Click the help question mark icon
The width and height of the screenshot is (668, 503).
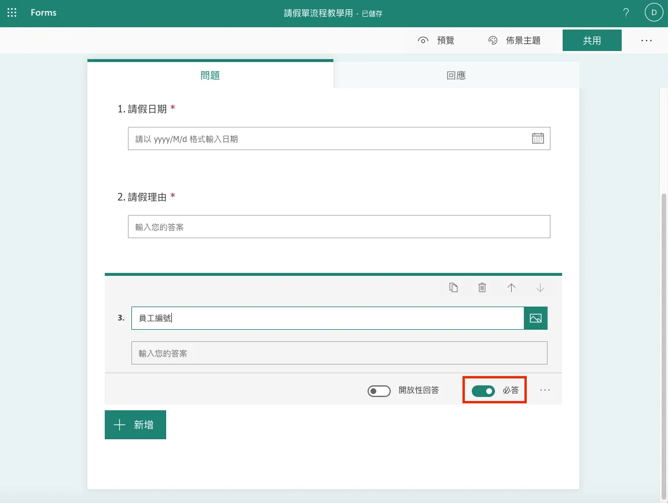[625, 13]
